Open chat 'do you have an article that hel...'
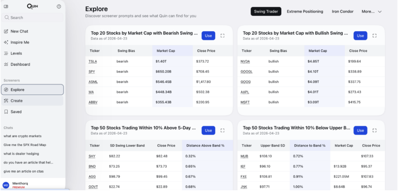This screenshot has width=398, height=192. (x=28, y=162)
